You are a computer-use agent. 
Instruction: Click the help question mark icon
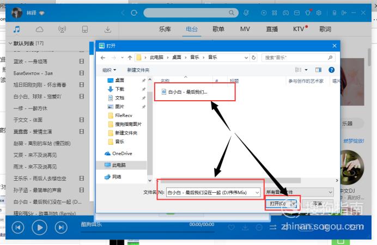click(331, 70)
